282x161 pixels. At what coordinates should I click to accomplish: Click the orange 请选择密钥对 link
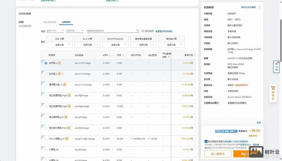pyautogui.click(x=242, y=85)
